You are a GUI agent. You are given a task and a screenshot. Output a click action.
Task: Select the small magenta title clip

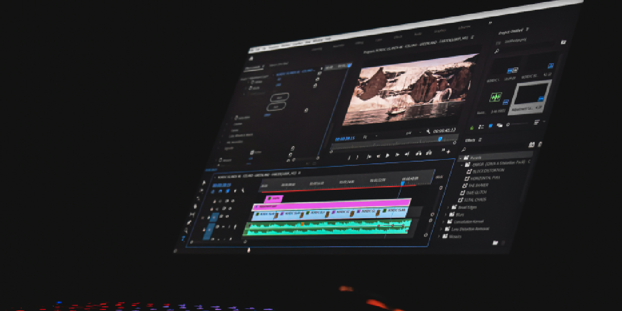(274, 199)
